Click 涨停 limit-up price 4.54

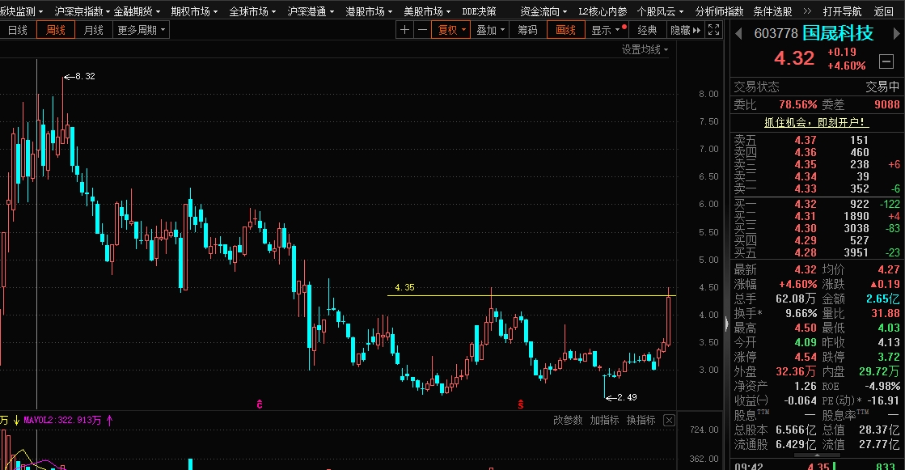pos(806,357)
